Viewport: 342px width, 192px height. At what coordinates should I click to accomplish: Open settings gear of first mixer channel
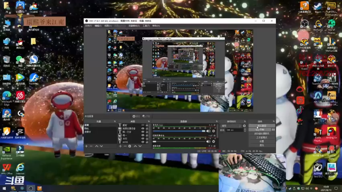point(213,131)
